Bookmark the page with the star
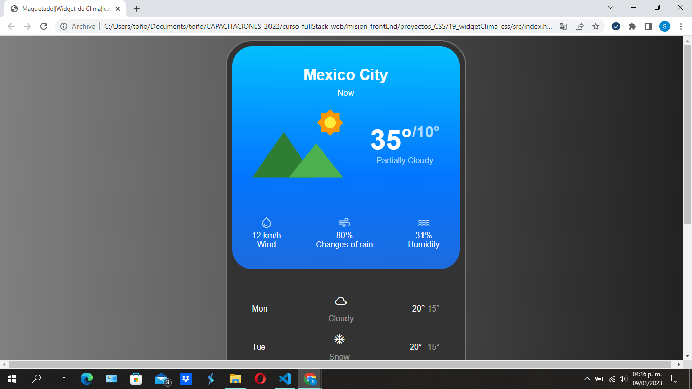 pos(595,26)
